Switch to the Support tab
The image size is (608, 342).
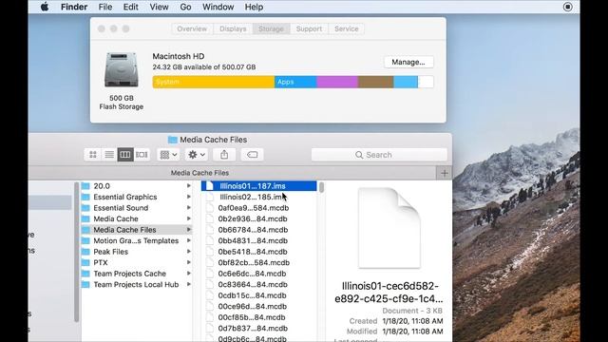coord(309,28)
